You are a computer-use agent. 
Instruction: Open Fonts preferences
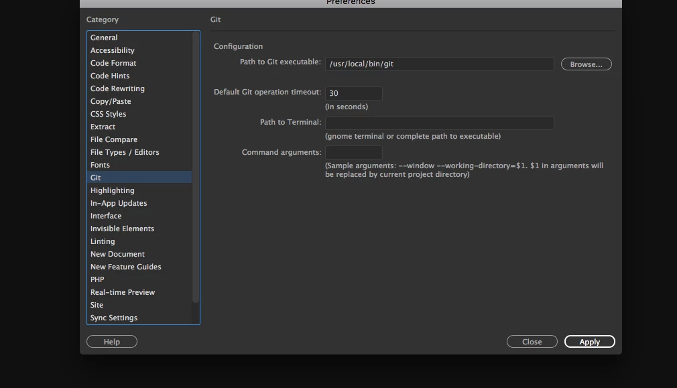tap(139, 165)
